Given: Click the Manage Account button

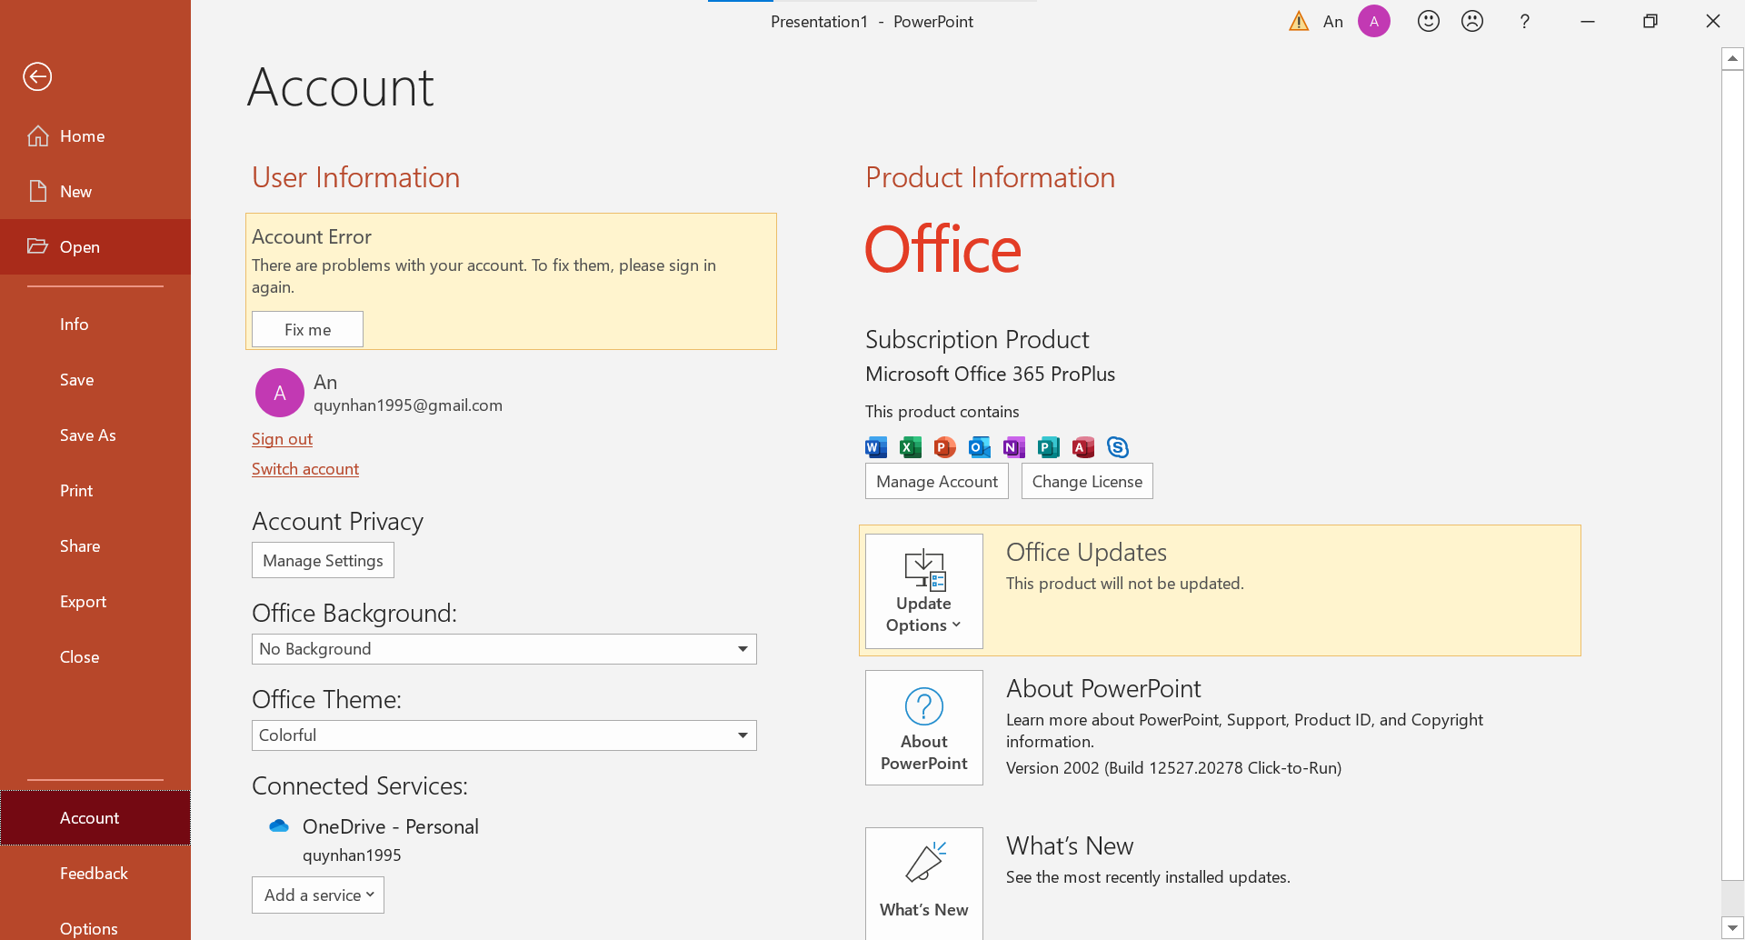Looking at the screenshot, I should point(937,481).
